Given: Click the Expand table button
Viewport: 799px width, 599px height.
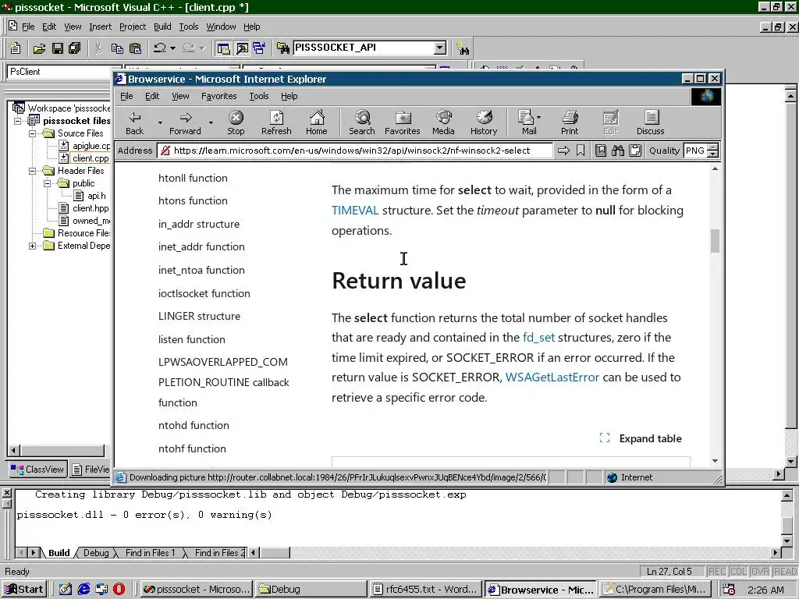Looking at the screenshot, I should click(641, 438).
